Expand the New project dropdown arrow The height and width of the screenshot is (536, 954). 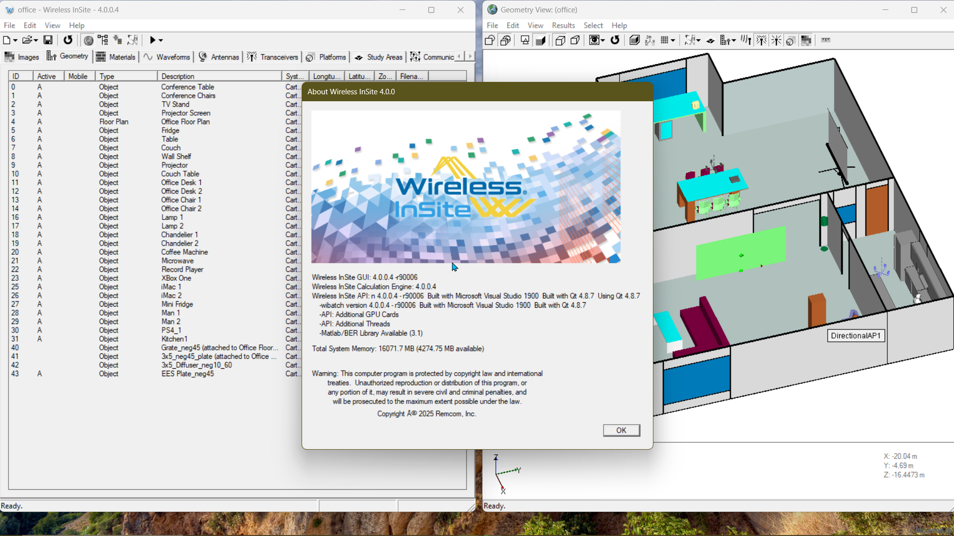click(x=15, y=41)
